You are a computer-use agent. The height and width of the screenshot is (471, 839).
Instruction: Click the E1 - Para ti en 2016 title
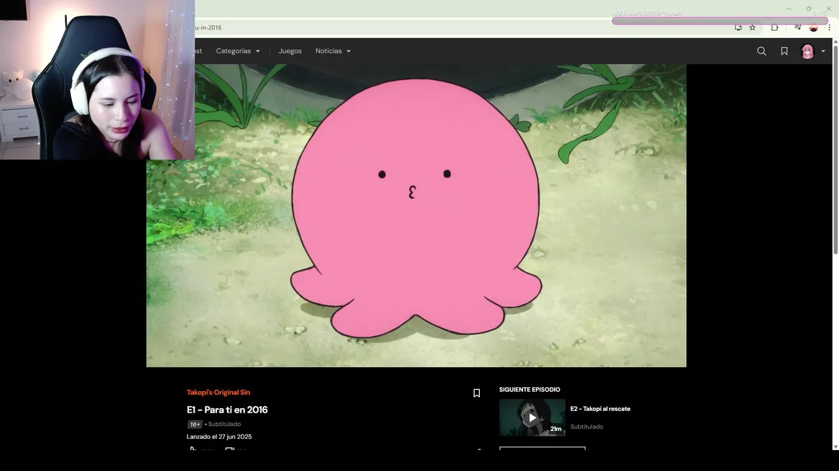click(227, 410)
